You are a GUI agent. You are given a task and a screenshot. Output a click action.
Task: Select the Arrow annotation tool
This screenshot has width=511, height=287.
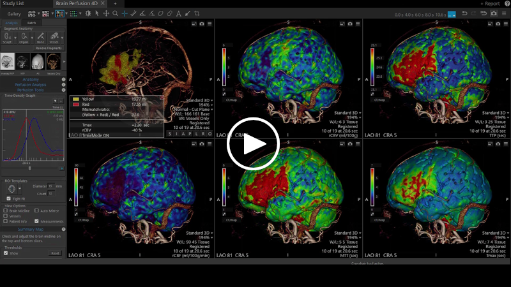(x=187, y=13)
